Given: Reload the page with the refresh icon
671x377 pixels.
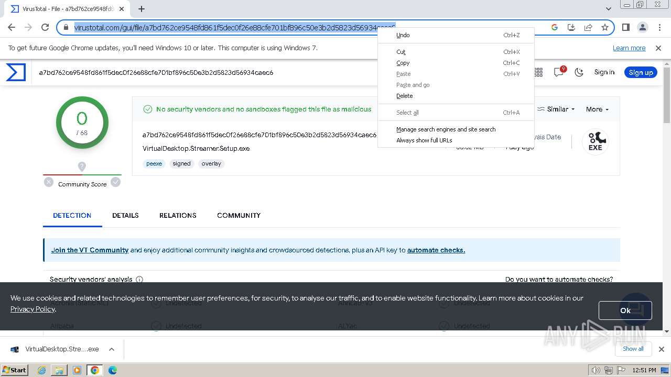Looking at the screenshot, I should coord(45,27).
